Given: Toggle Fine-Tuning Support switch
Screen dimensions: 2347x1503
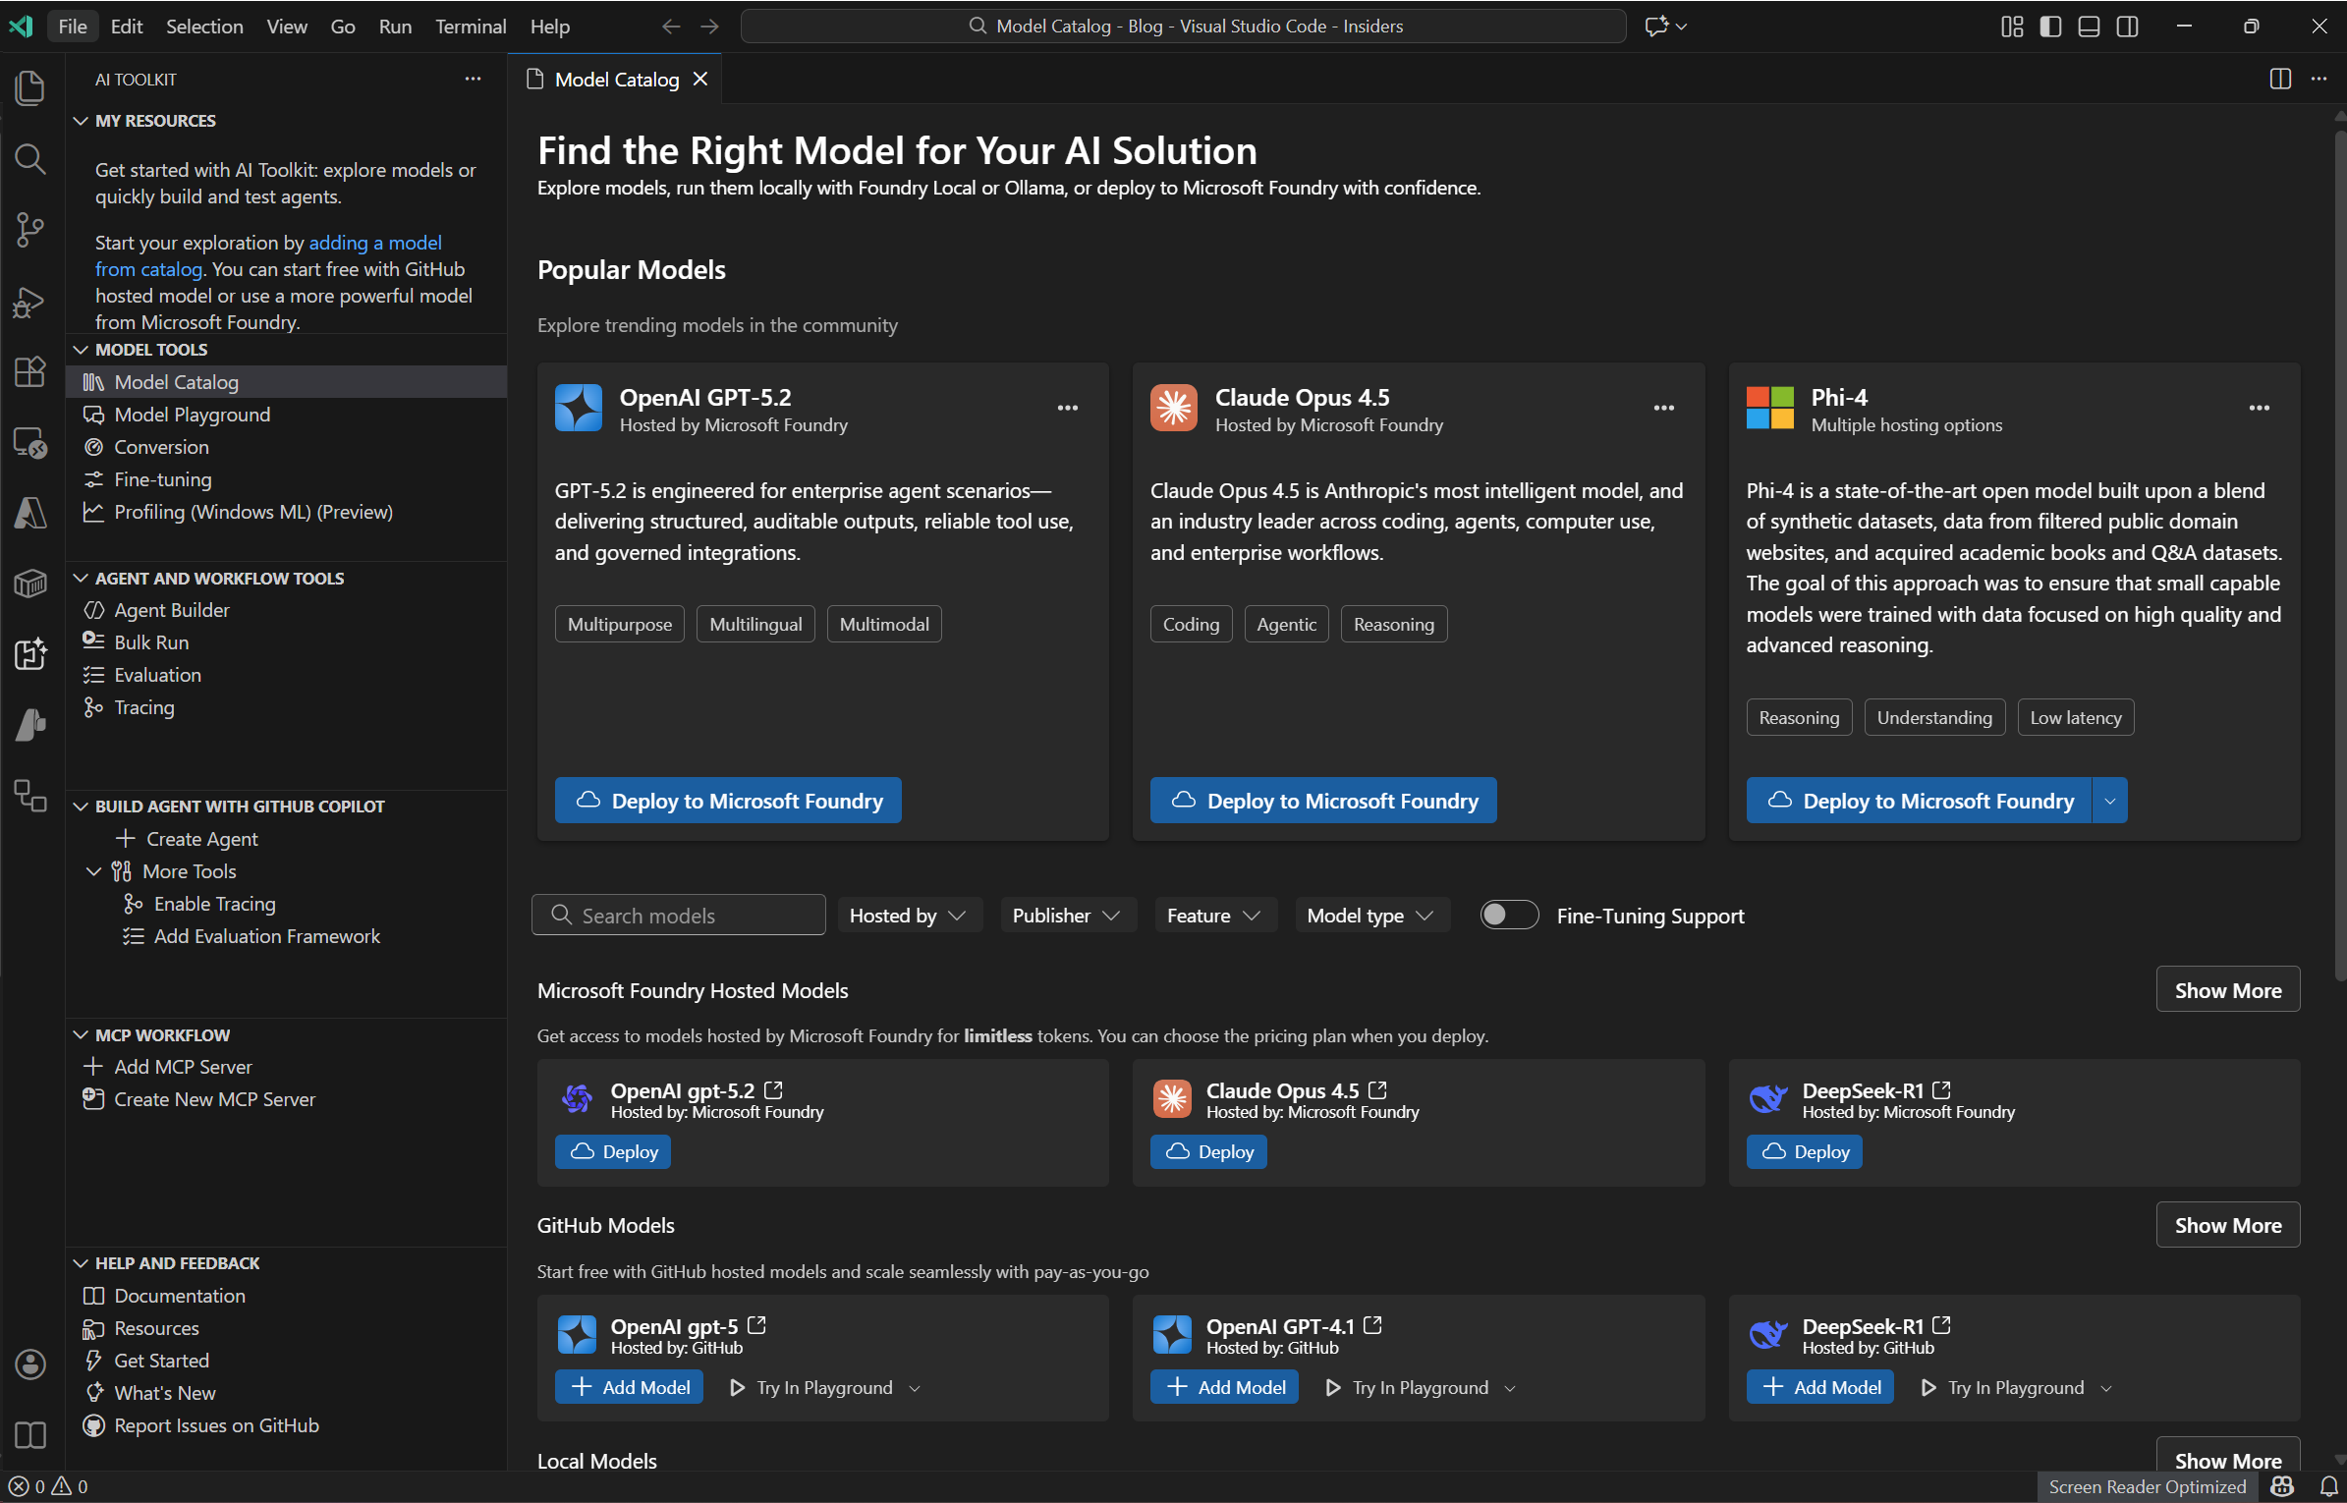Looking at the screenshot, I should click(1508, 915).
